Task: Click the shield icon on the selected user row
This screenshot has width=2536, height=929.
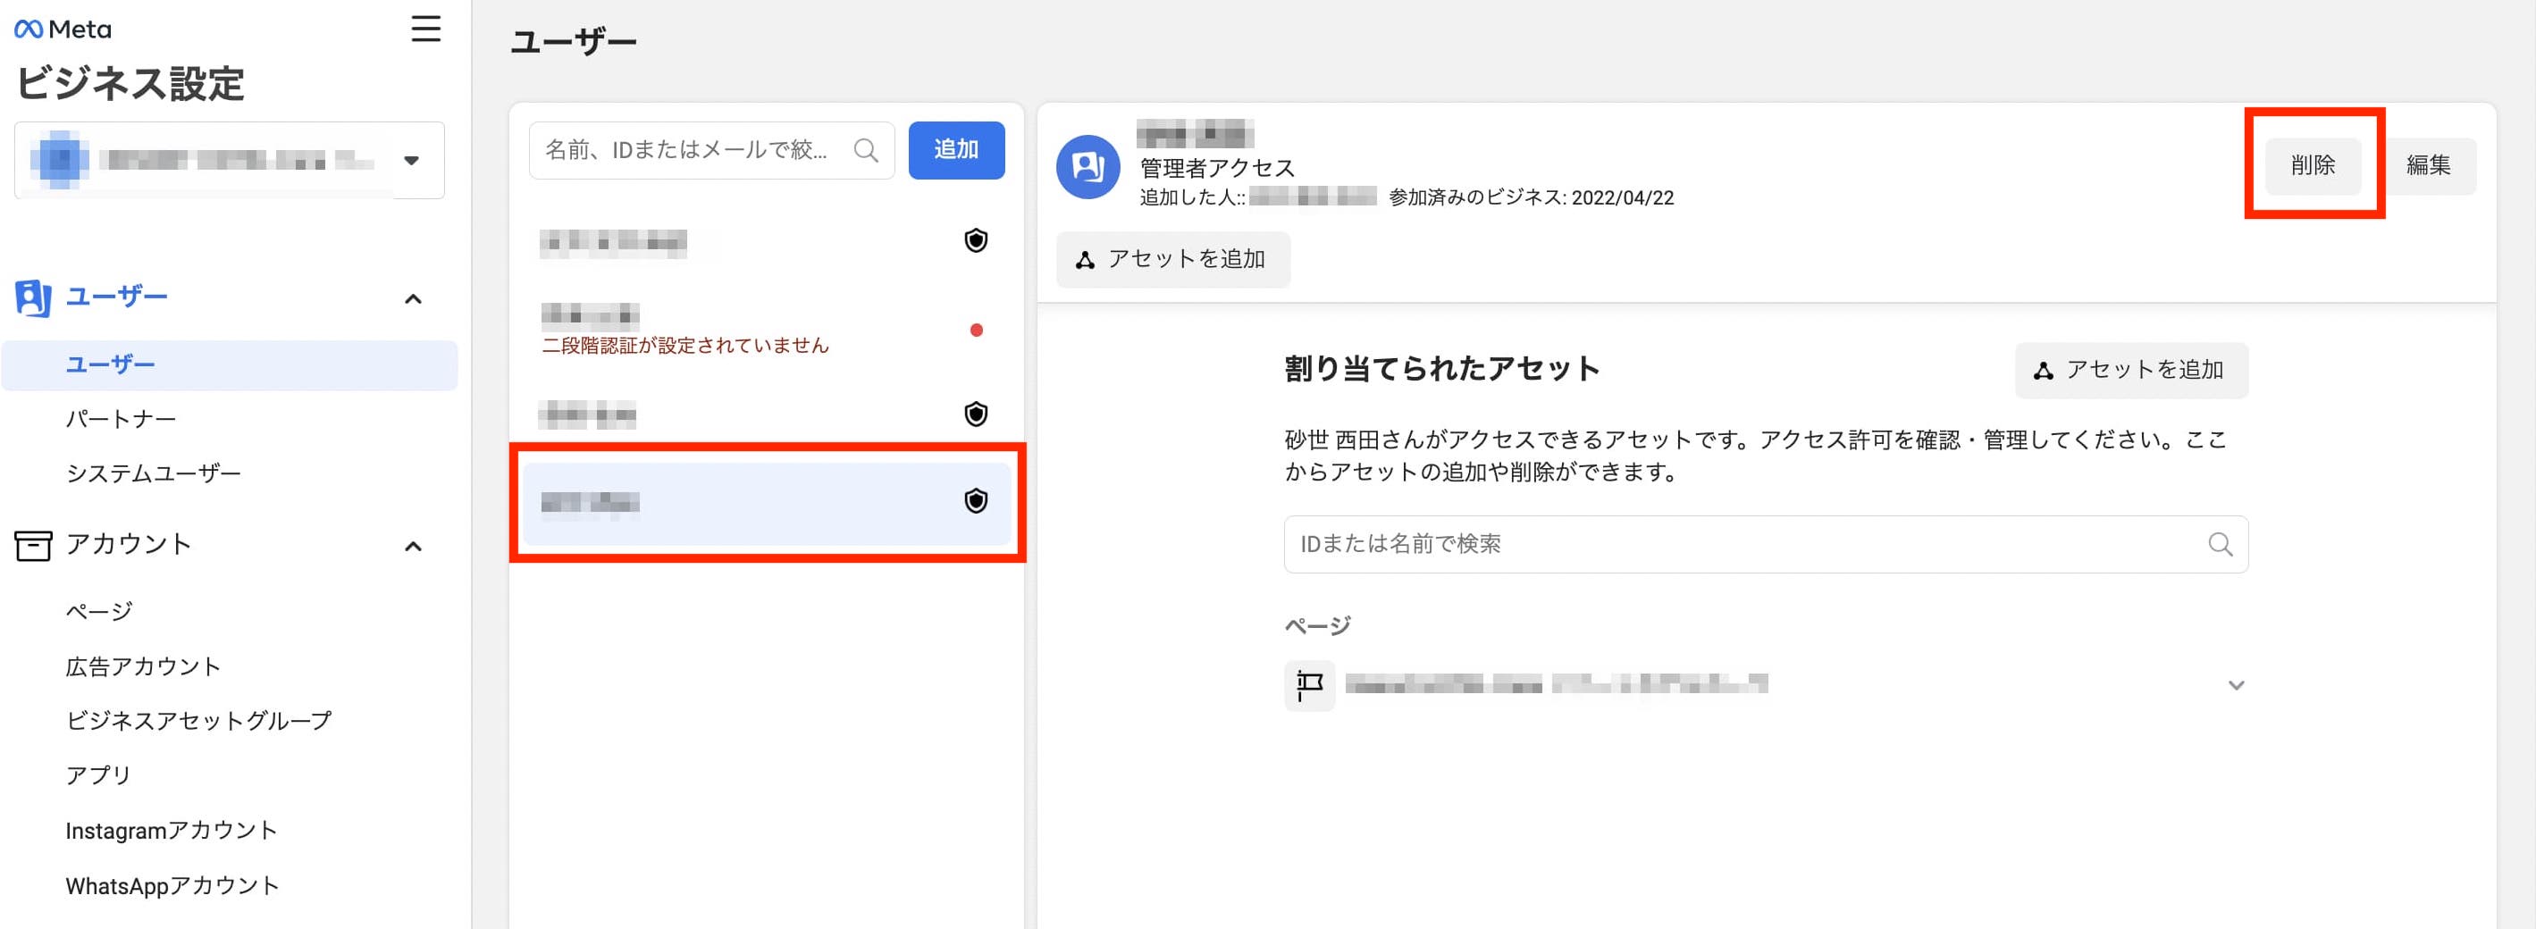Action: tap(975, 502)
